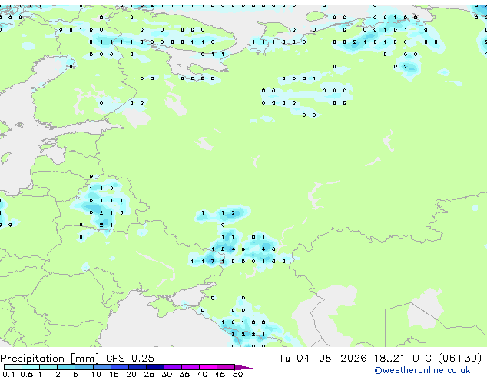The height and width of the screenshot is (377, 487).
Task: Click the "Tu" weekday label
Action: 284,359
